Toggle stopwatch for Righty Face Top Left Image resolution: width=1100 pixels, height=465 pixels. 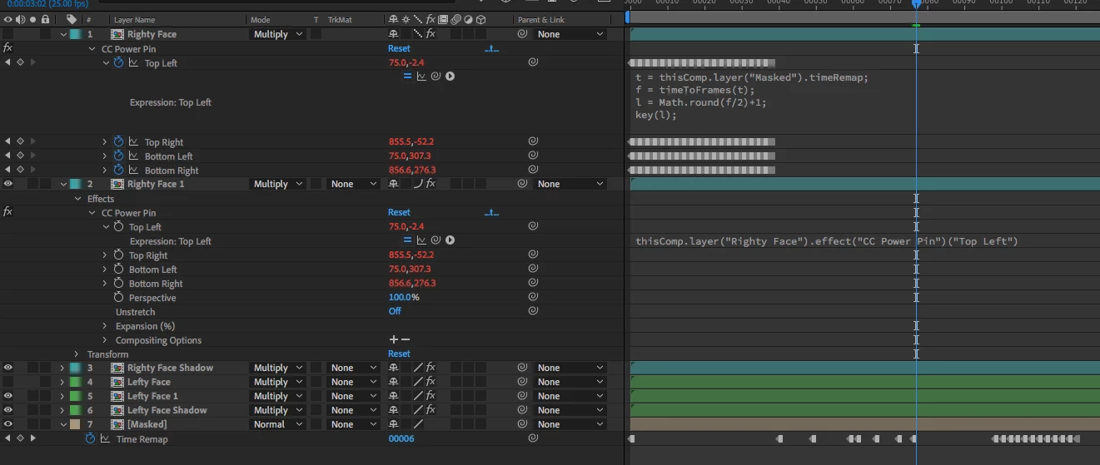click(x=118, y=62)
